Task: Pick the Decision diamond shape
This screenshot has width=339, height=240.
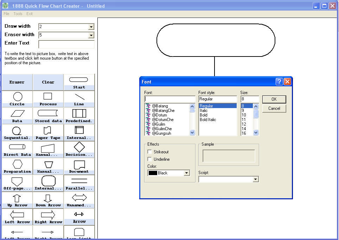Action: coord(79,149)
